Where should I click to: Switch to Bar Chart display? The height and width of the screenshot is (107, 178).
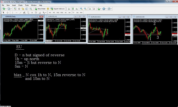pyautogui.click(x=69, y=9)
